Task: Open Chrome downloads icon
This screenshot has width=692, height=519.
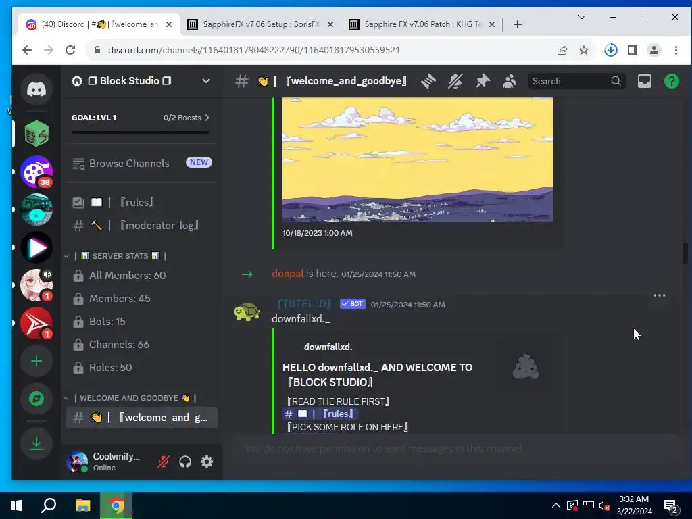Action: [x=611, y=50]
